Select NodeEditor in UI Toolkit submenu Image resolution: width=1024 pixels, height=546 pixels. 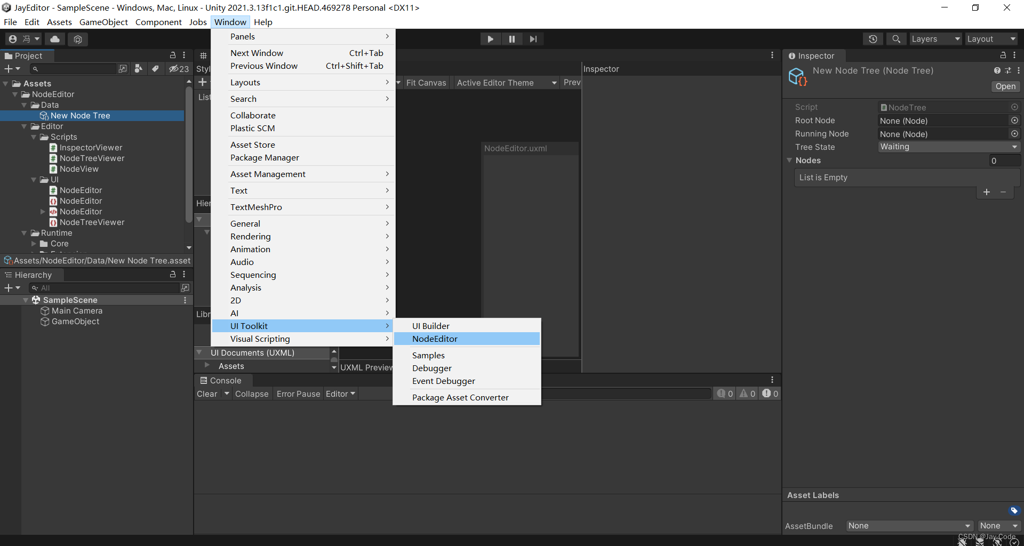pyautogui.click(x=467, y=339)
